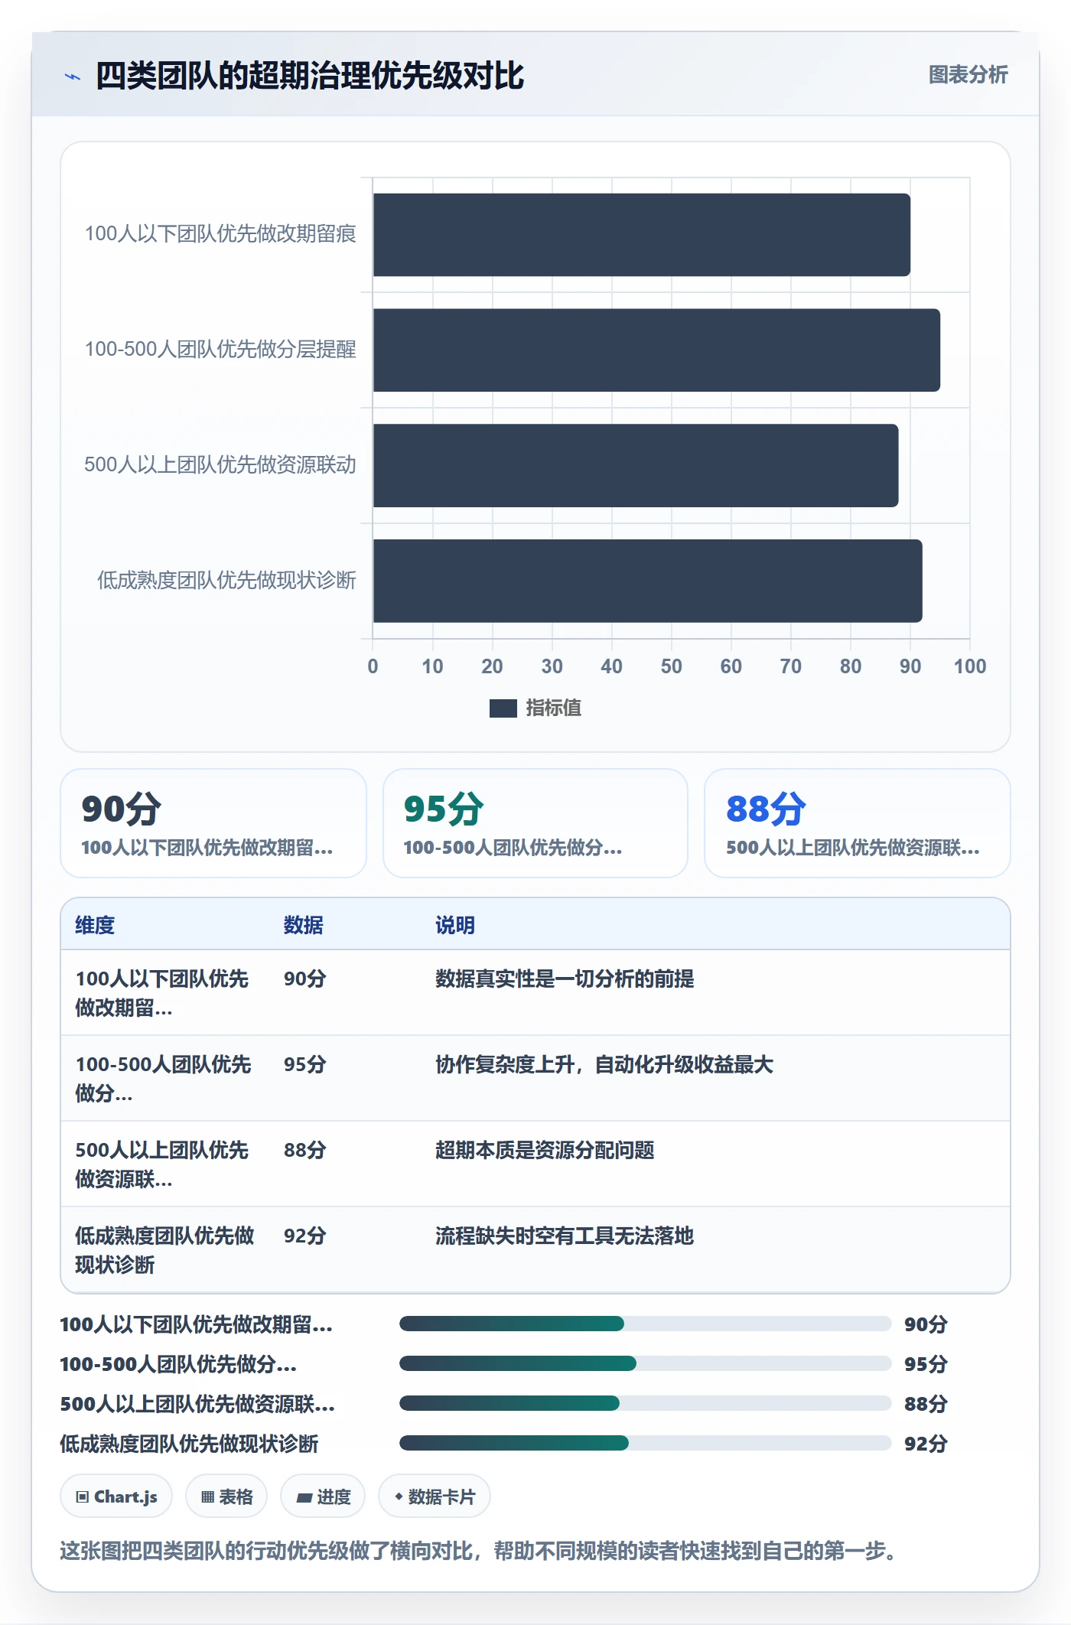Select the Chart.js chip
1071x1625 pixels.
point(116,1496)
